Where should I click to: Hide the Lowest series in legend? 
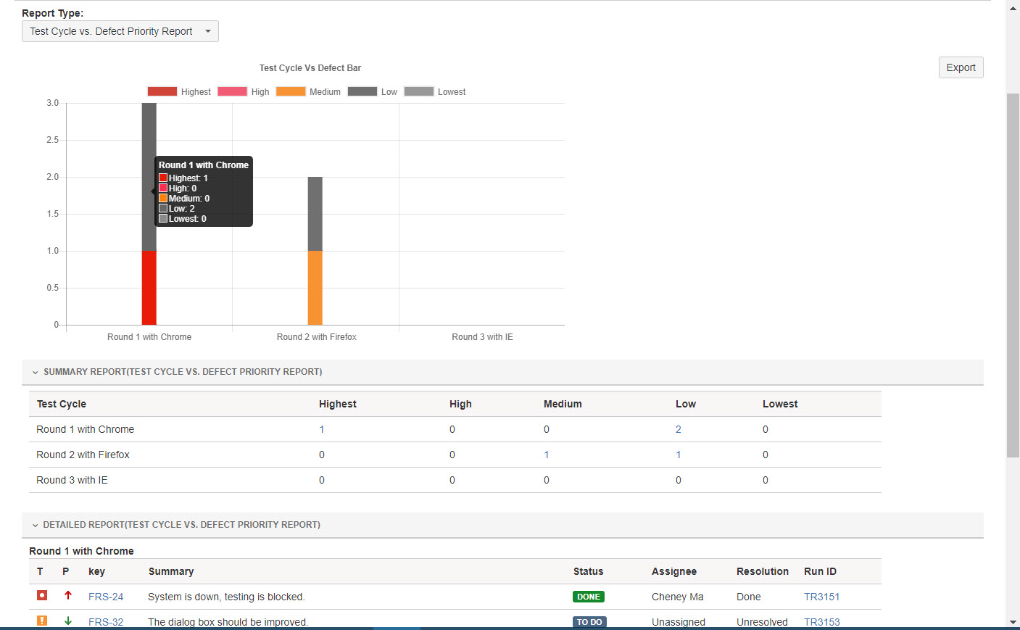pos(418,91)
